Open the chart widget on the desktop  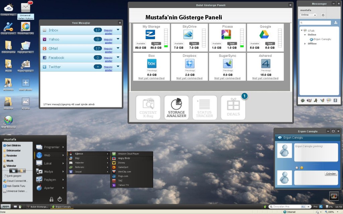coord(334,196)
